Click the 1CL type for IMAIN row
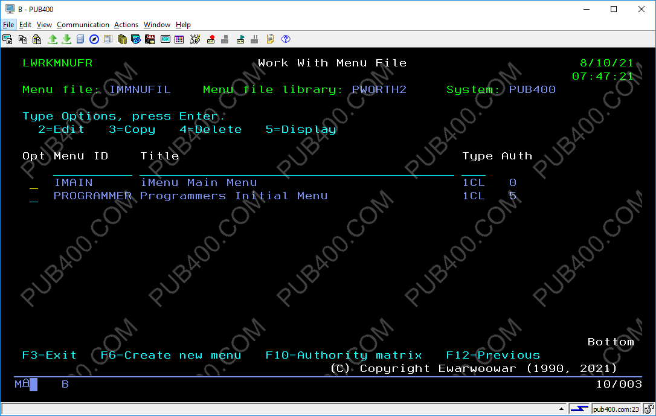The image size is (656, 416). click(473, 183)
